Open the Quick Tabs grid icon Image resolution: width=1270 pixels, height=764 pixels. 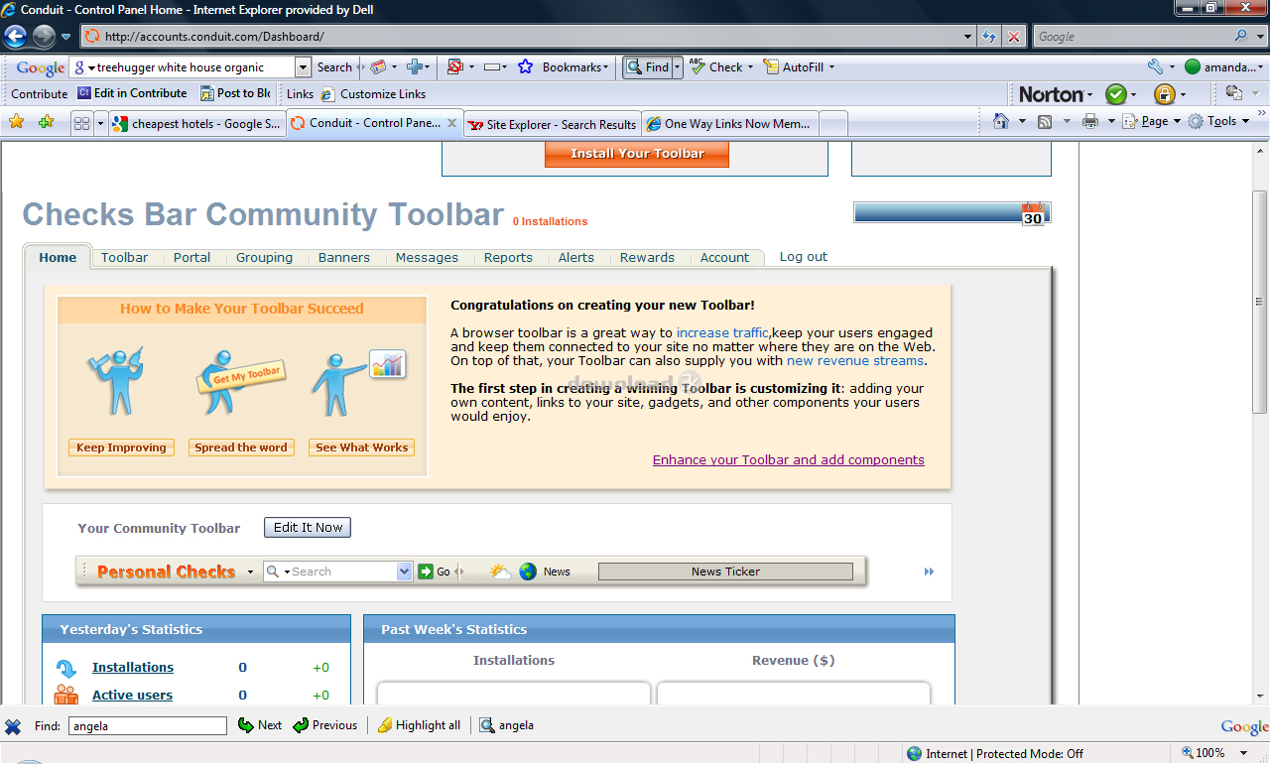tap(82, 123)
